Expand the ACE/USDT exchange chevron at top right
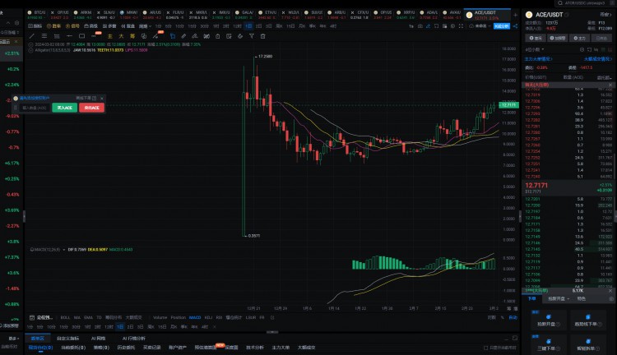 coord(605,15)
